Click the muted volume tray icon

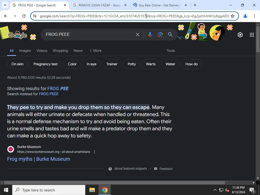pyautogui.click(x=227, y=190)
